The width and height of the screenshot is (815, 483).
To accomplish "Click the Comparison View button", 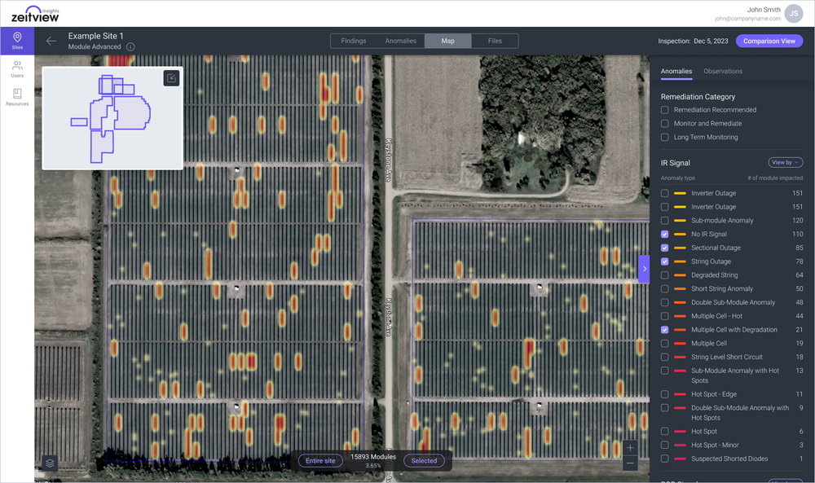I will 769,41.
